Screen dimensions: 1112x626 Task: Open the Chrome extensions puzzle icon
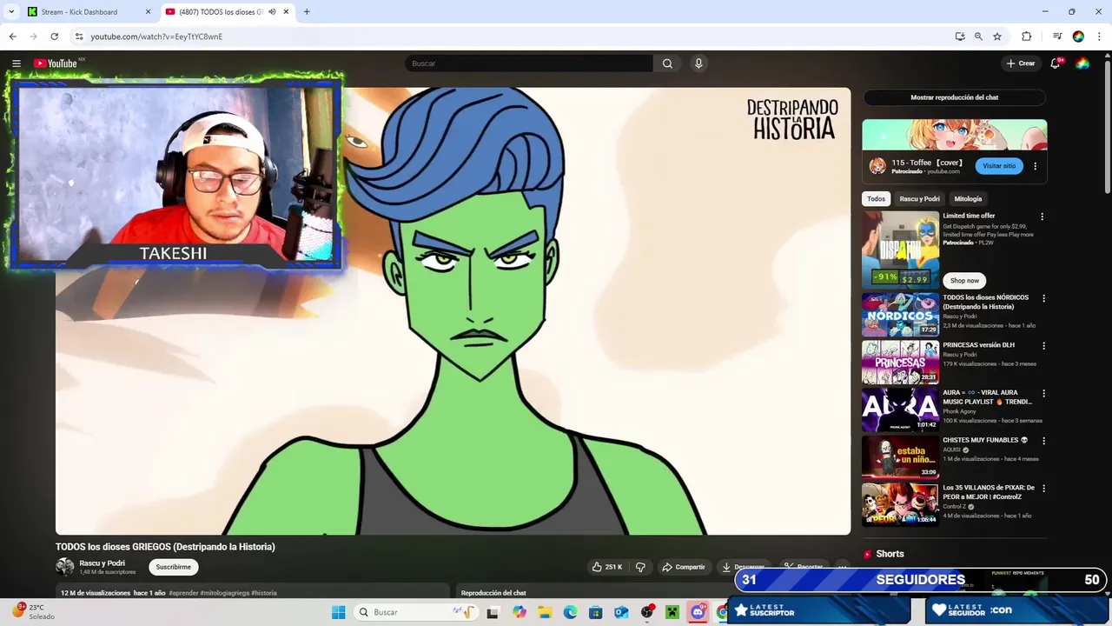pos(1026,37)
